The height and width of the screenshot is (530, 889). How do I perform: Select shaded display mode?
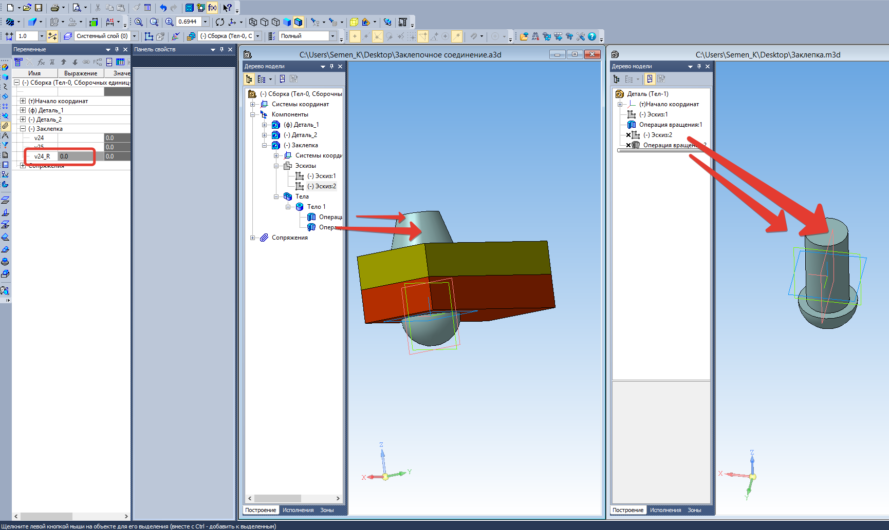(287, 22)
